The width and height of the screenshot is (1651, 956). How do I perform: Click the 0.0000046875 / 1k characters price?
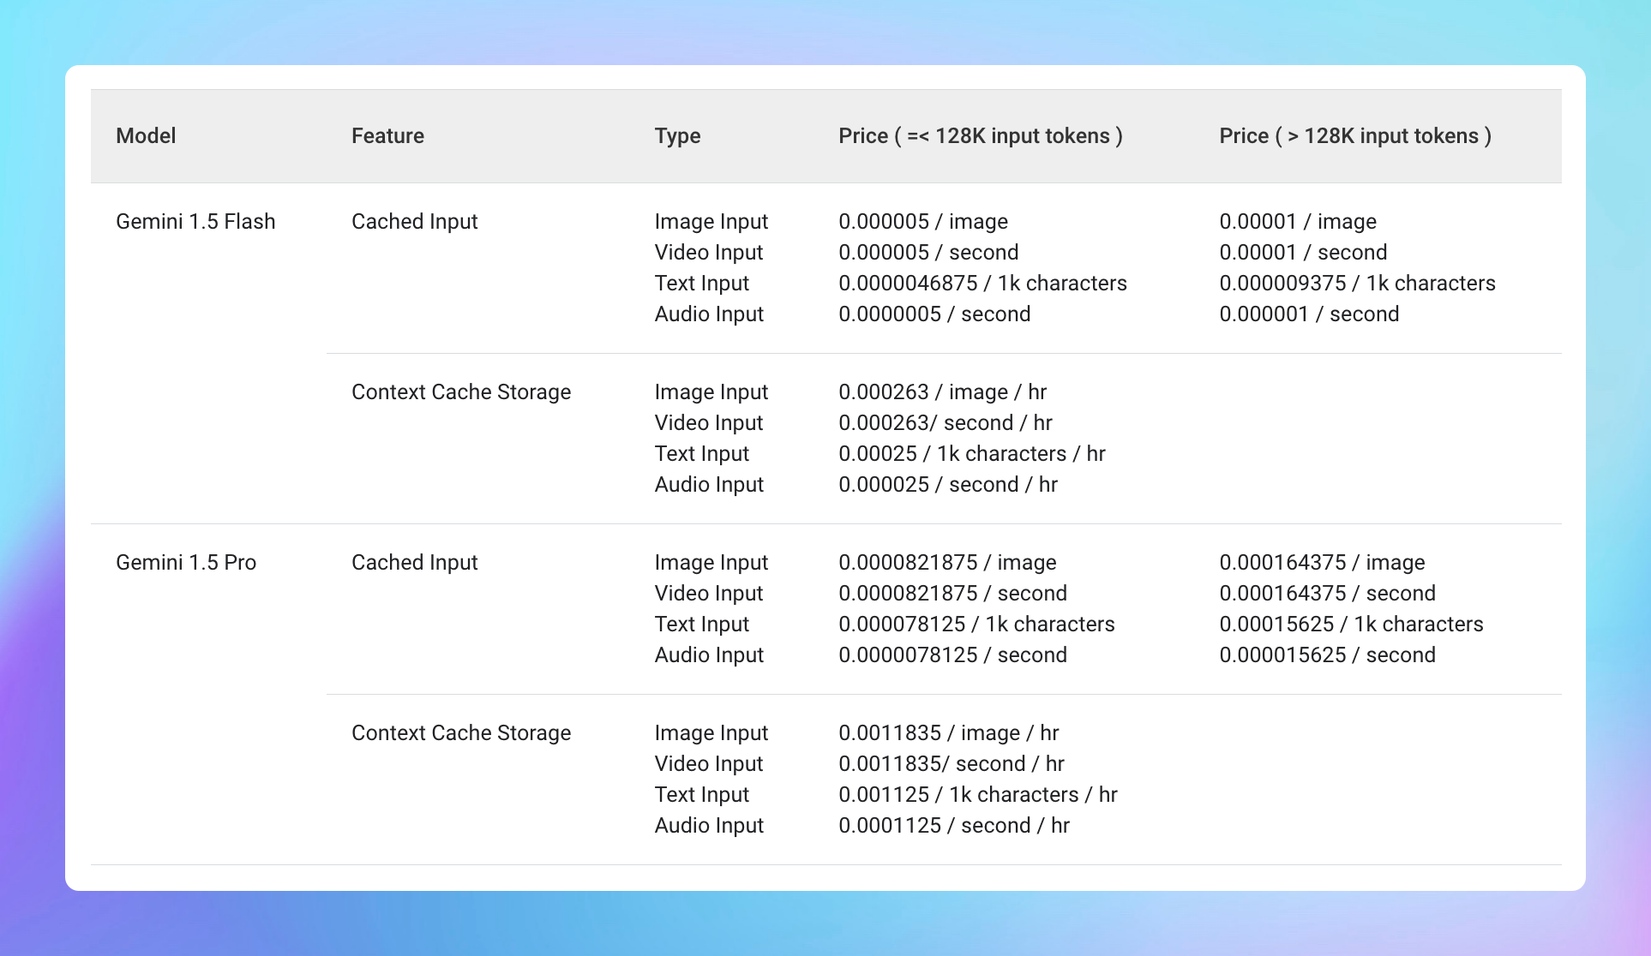982,284
